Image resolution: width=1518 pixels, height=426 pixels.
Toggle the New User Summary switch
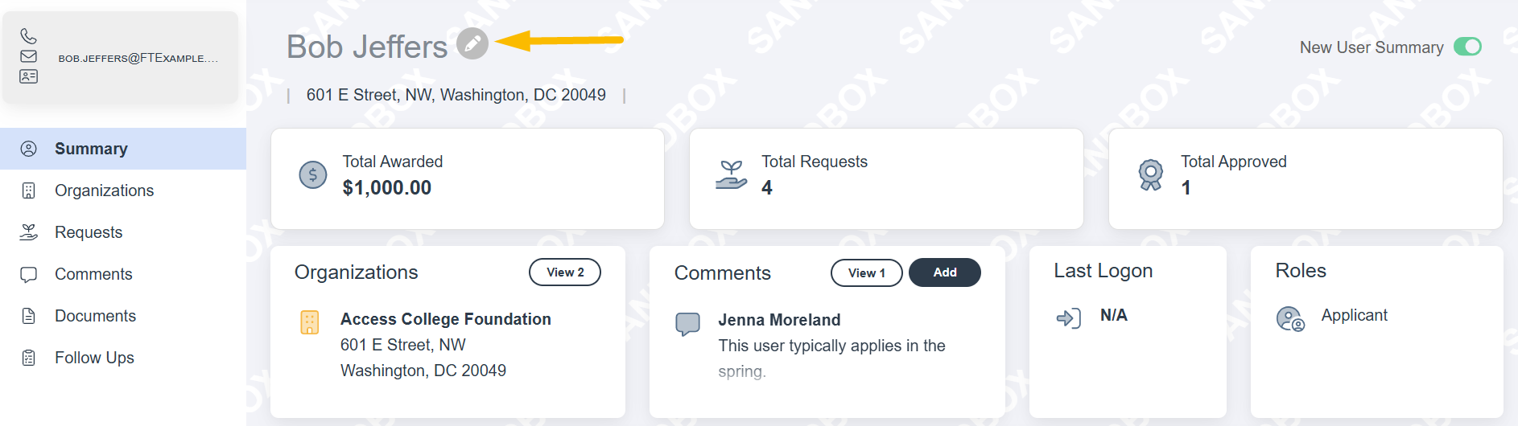point(1467,47)
